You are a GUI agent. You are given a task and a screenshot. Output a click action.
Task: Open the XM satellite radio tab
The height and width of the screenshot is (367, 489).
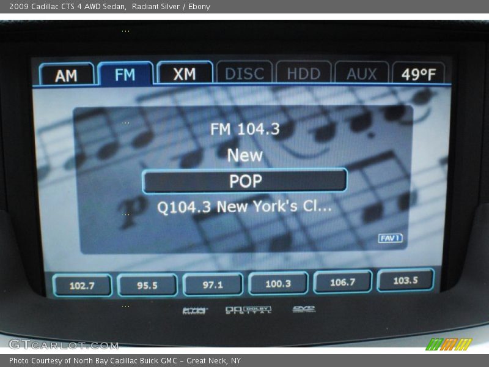(184, 74)
